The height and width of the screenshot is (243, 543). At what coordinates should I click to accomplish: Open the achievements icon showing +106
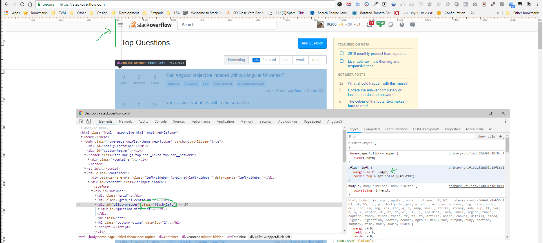pyautogui.click(x=380, y=24)
